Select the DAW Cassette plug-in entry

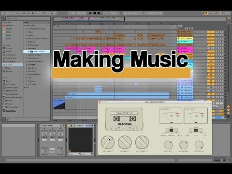(x=37, y=52)
